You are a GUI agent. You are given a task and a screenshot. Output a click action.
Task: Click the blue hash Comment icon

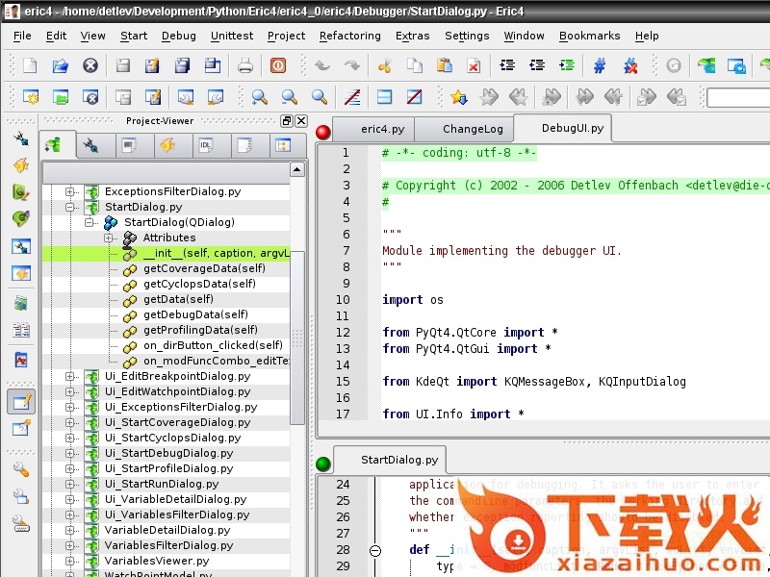[x=600, y=66]
